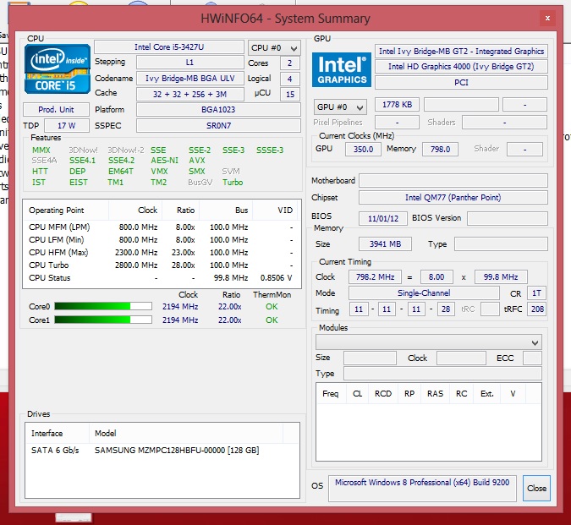Click the Turbo feature label
571x525 pixels.
pyautogui.click(x=233, y=183)
